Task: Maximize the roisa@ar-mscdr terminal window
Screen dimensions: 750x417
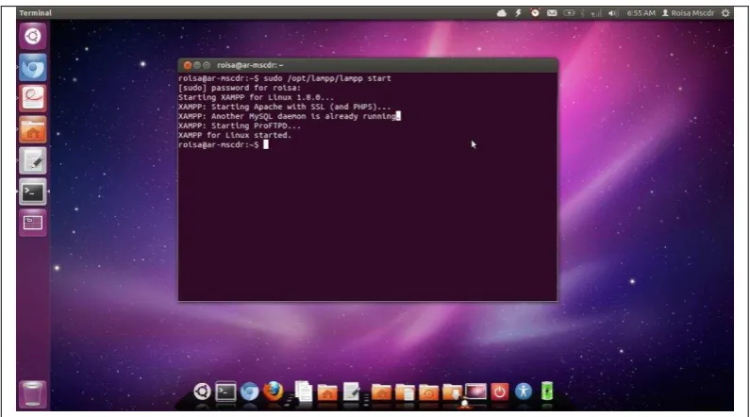Action: [207, 65]
